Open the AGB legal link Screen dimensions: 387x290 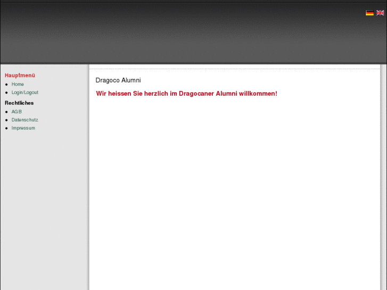(17, 112)
